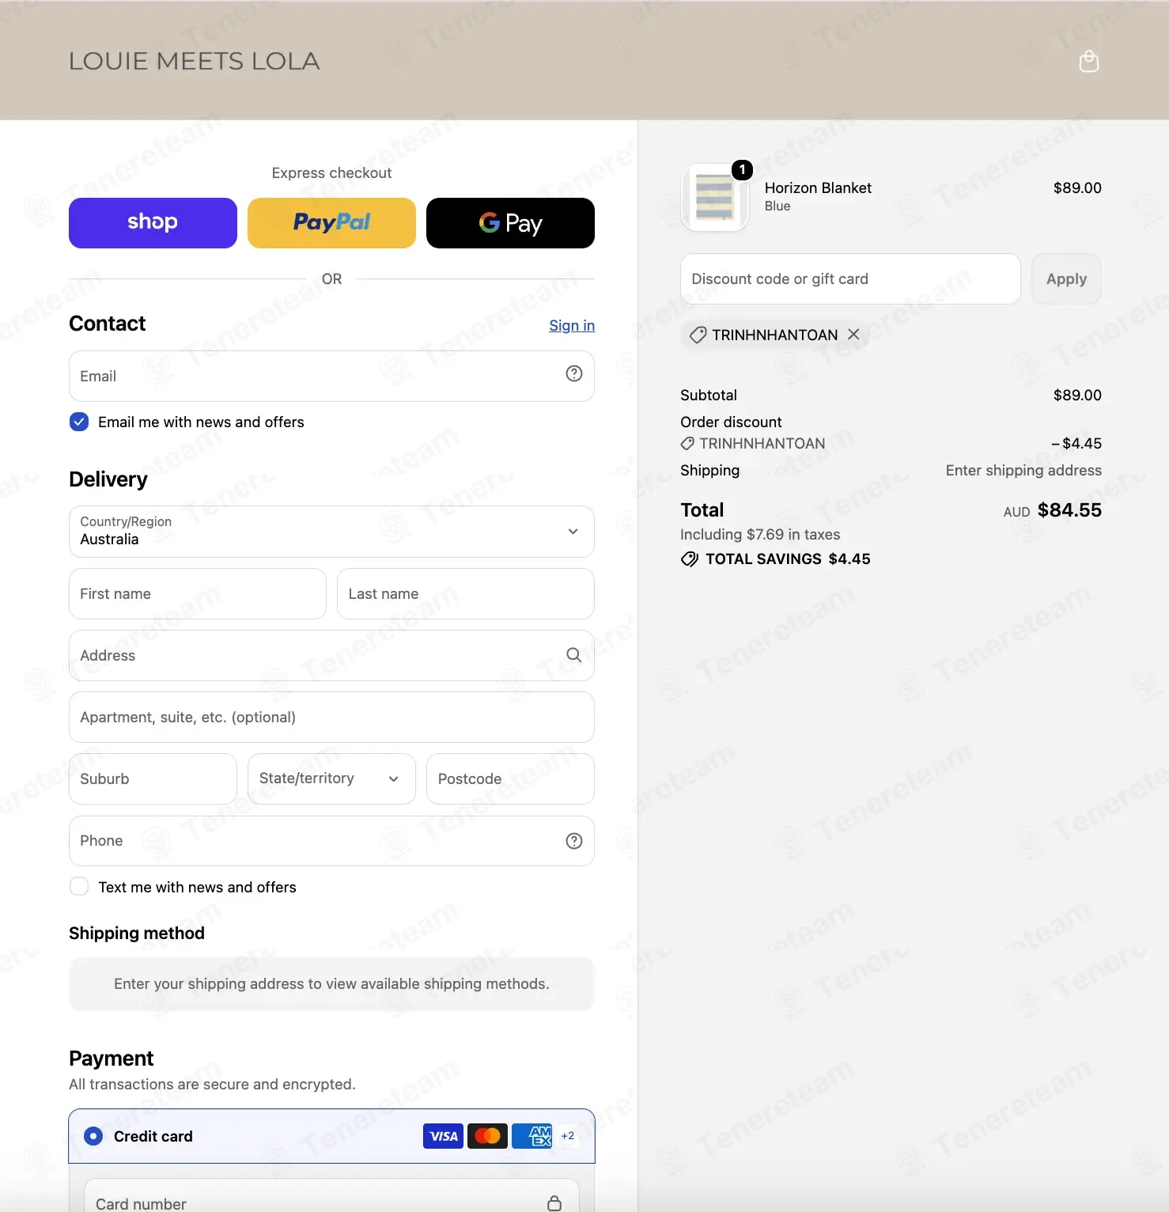Click the Visa card logo

(x=443, y=1136)
